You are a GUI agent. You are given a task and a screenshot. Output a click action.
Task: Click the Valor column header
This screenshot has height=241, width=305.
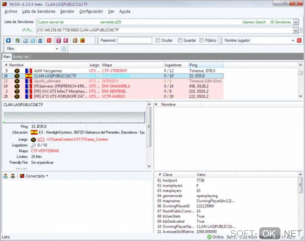(x=216, y=175)
